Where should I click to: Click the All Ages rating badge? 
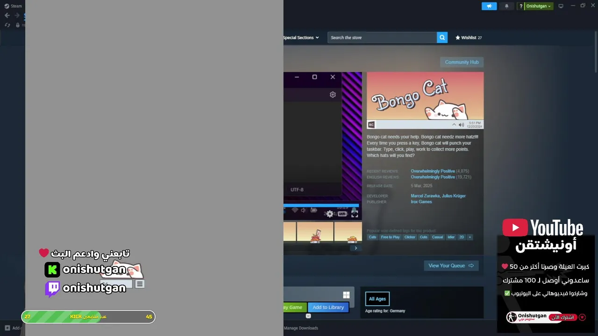pos(377,299)
